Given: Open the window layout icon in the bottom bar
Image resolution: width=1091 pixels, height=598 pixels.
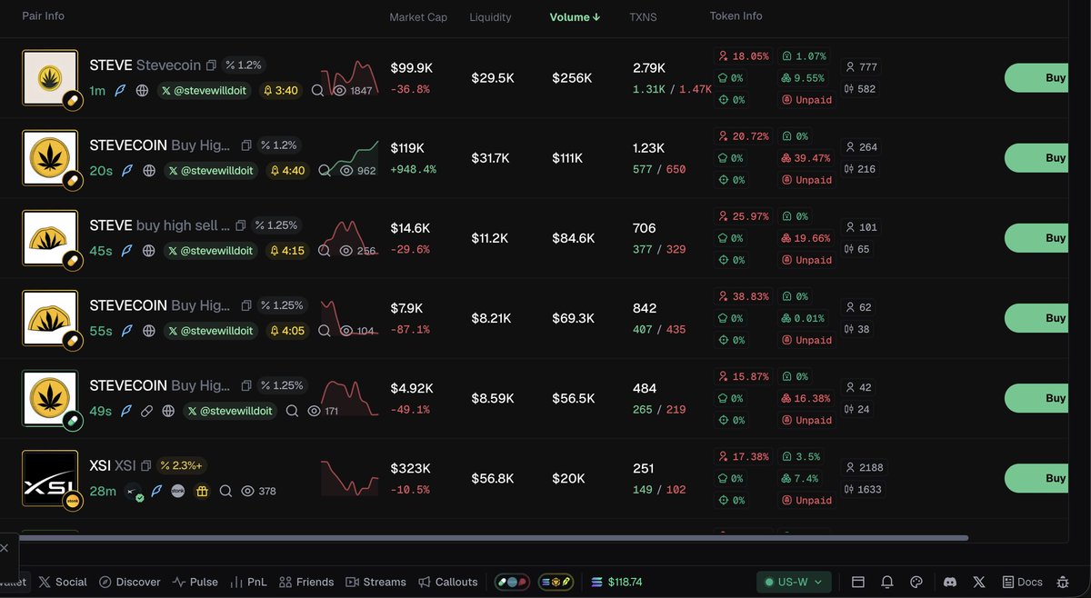Looking at the screenshot, I should 857,582.
